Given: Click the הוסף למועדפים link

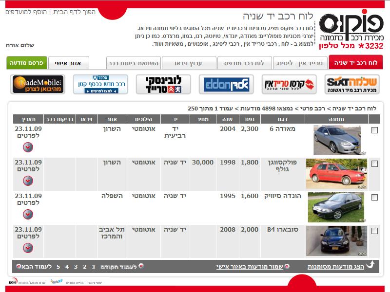Looking at the screenshot, I should point(26,12).
